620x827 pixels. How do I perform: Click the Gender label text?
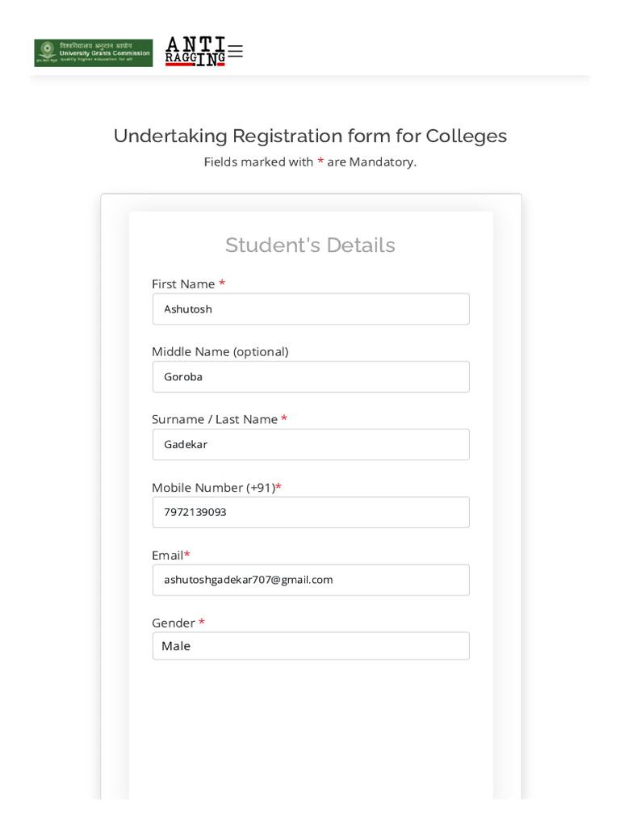pos(174,623)
